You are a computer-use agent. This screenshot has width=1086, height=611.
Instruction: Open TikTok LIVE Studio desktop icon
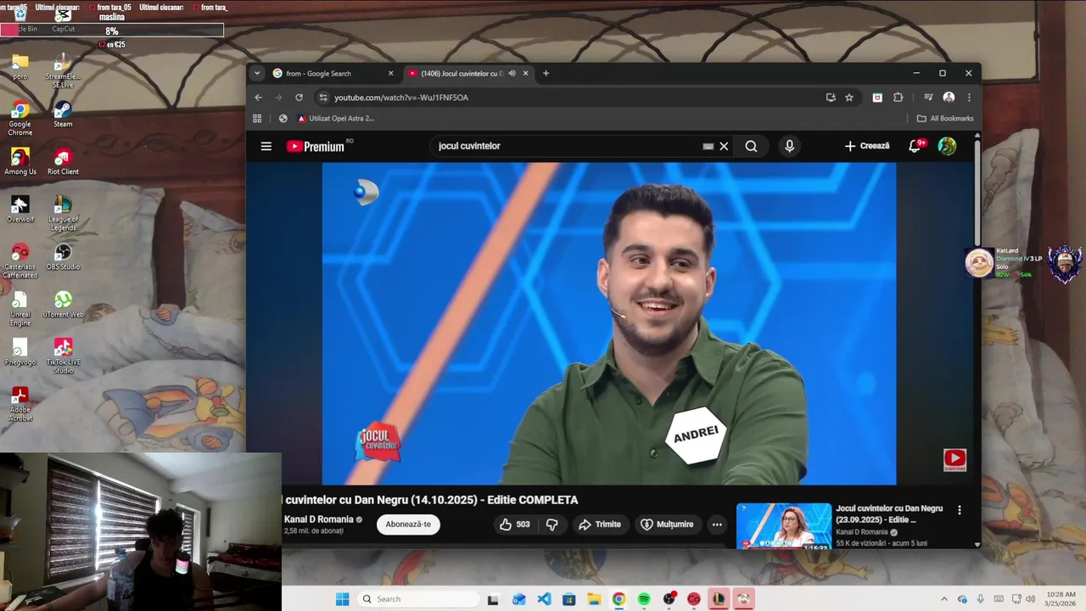click(x=63, y=356)
